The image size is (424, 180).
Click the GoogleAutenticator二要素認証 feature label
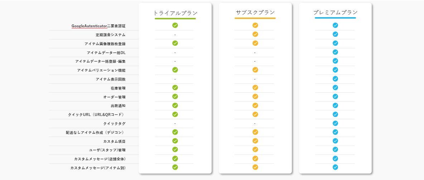98,26
